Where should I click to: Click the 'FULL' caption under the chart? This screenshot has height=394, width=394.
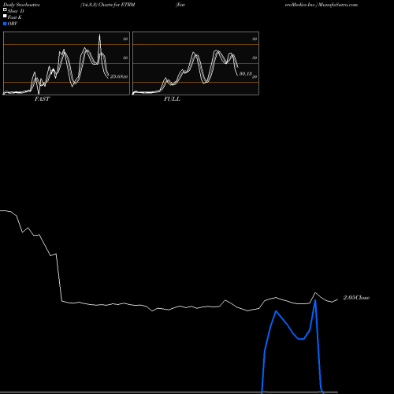click(172, 99)
